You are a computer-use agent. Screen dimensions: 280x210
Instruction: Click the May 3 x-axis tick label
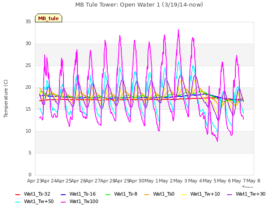(180, 181)
